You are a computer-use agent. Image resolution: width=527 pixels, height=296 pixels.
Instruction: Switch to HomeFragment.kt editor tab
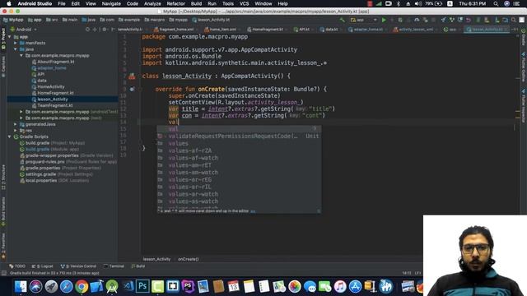click(x=265, y=30)
